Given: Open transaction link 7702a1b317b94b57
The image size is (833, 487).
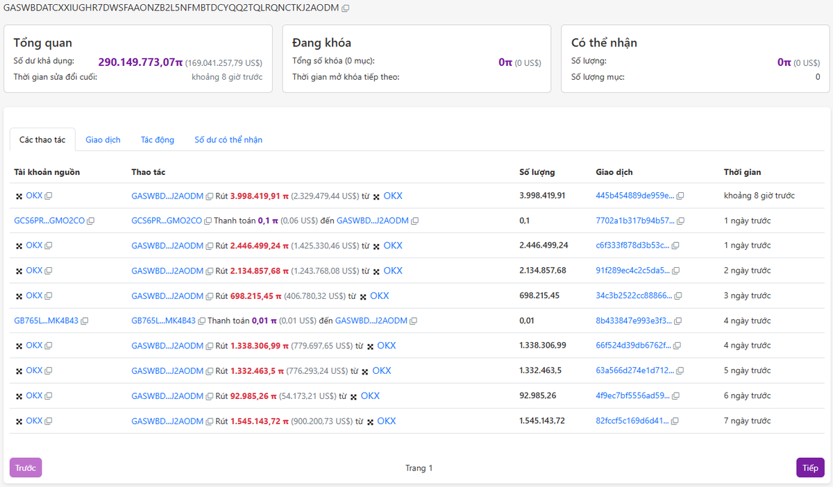Looking at the screenshot, I should coord(635,221).
